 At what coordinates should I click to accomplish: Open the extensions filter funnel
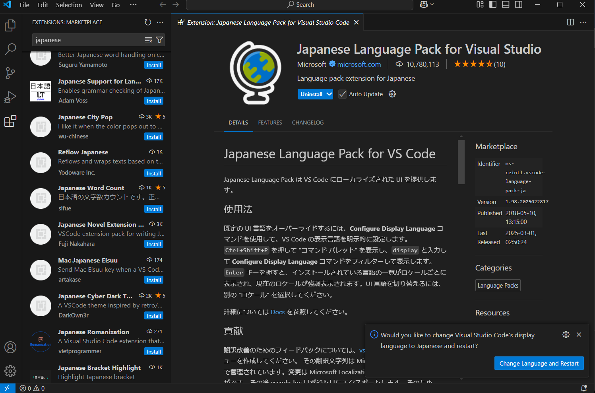(159, 40)
